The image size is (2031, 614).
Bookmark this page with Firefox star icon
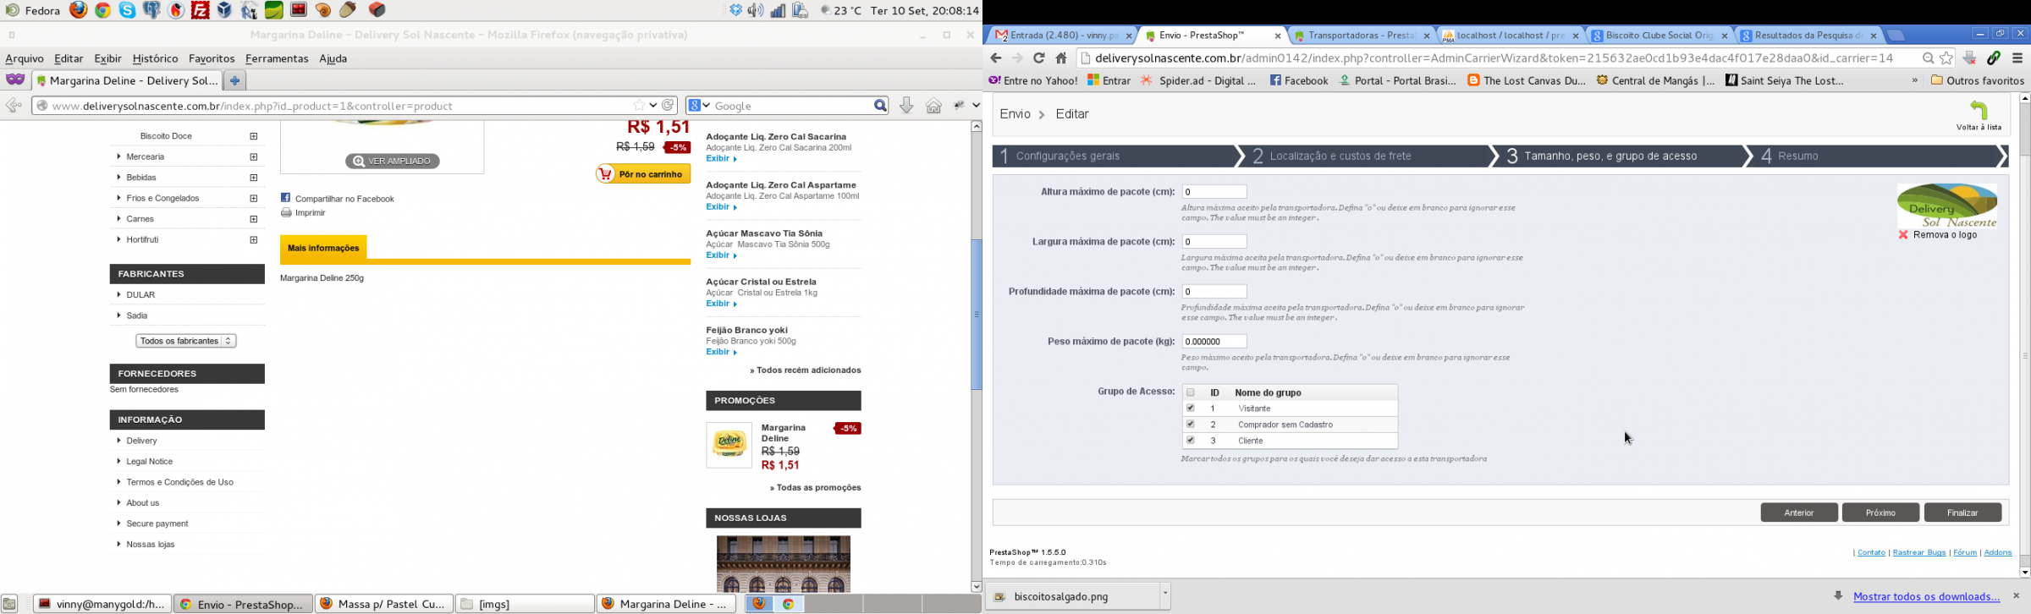coord(640,106)
